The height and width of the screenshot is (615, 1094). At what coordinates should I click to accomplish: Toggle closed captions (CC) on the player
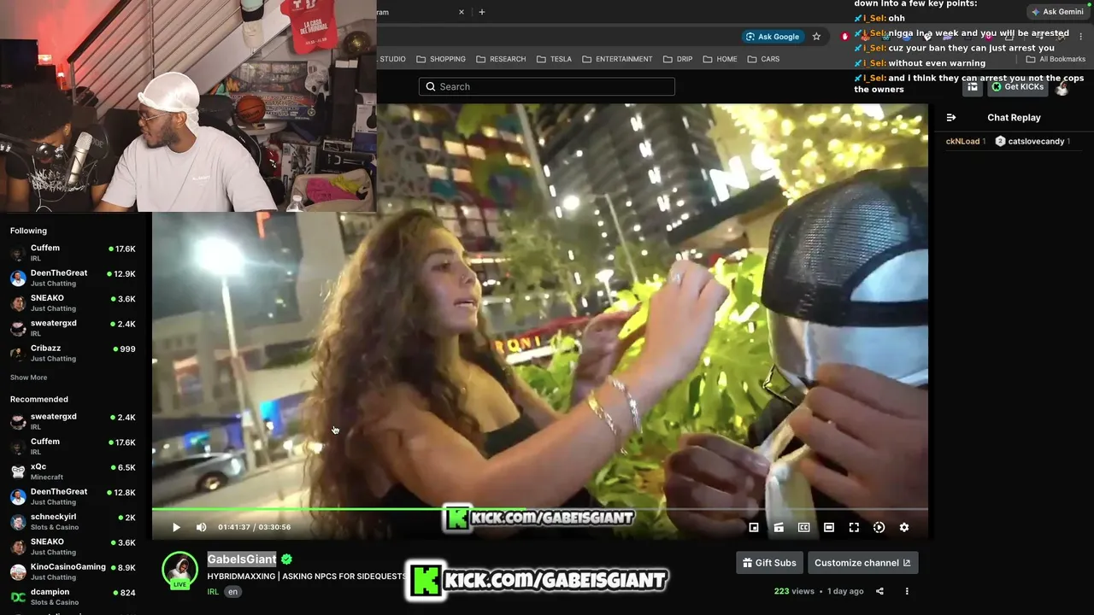[803, 527]
